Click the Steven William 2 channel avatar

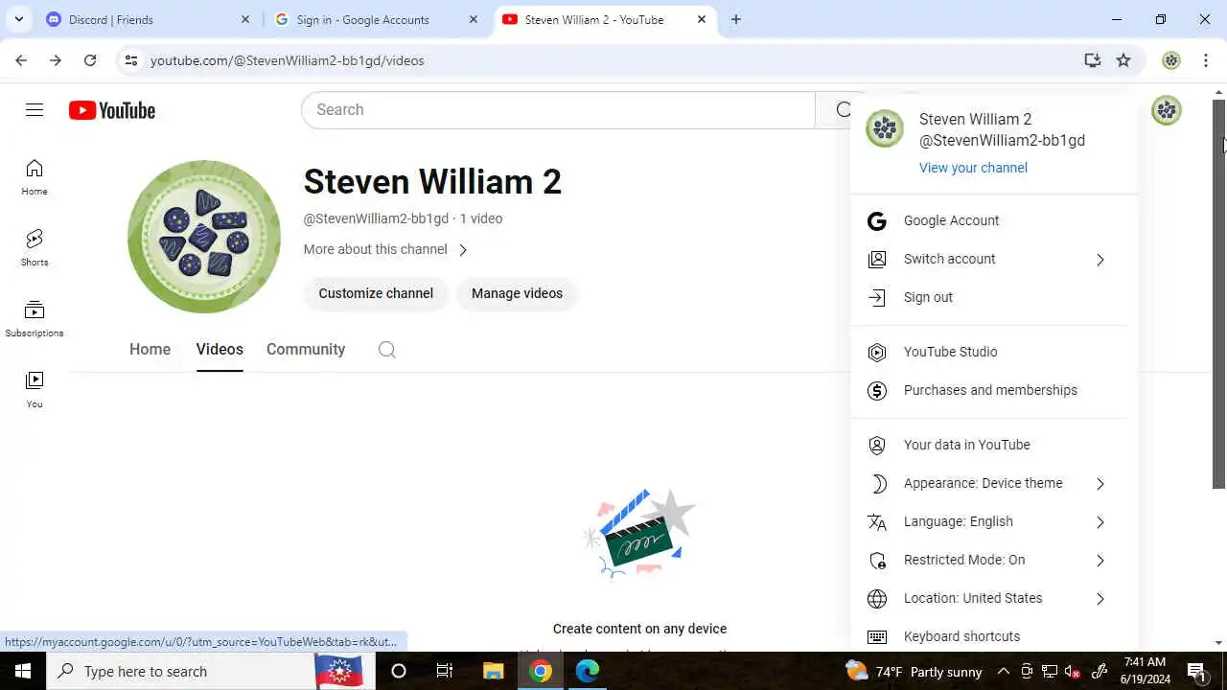click(204, 237)
